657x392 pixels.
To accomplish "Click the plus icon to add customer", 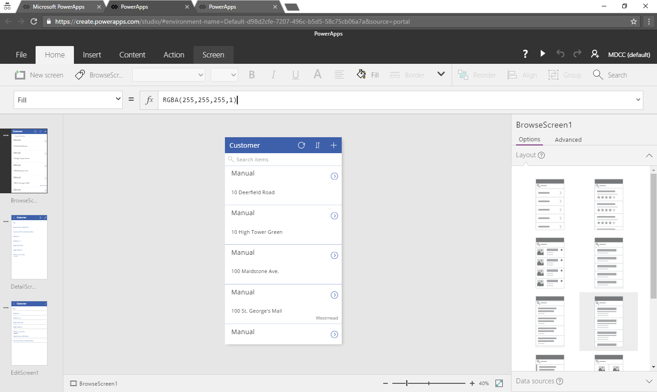I will (x=334, y=145).
